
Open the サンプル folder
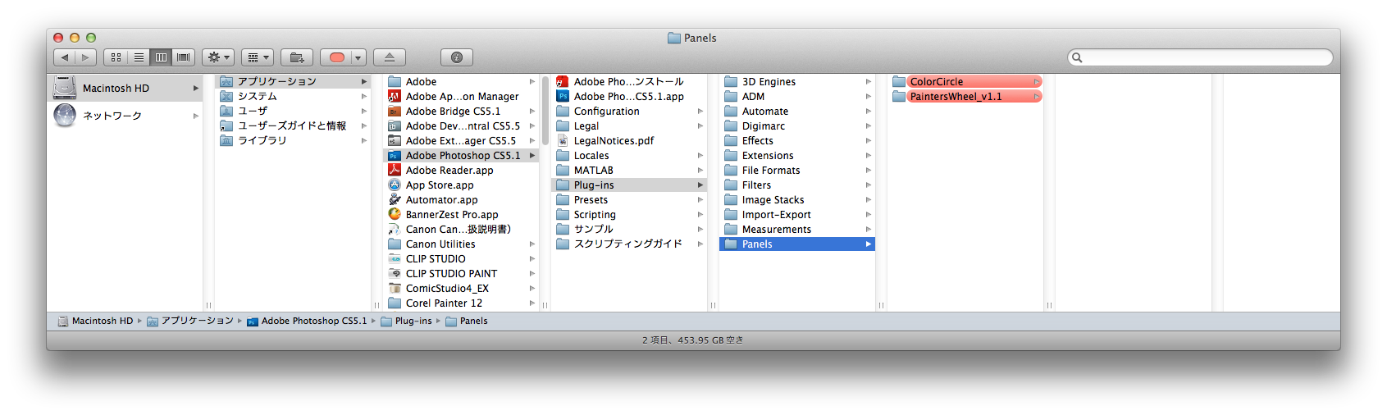click(x=629, y=229)
